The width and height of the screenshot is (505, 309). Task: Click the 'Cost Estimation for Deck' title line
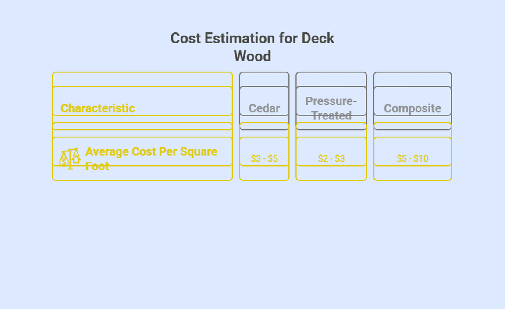252,38
